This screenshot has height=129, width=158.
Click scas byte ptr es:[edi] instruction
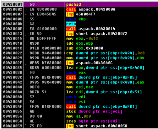[x=93, y=121]
